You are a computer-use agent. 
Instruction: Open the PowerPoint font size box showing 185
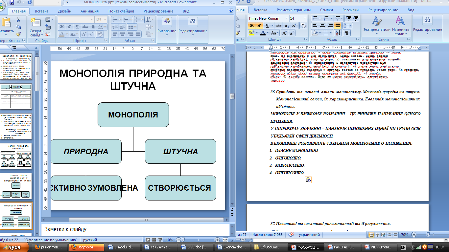(101, 20)
